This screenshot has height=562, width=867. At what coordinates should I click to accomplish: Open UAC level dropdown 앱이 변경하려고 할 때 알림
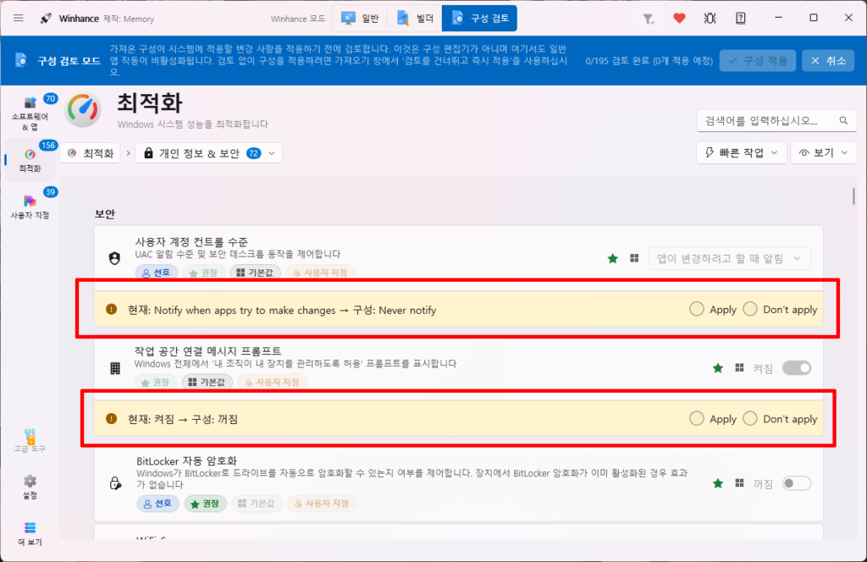pyautogui.click(x=729, y=258)
